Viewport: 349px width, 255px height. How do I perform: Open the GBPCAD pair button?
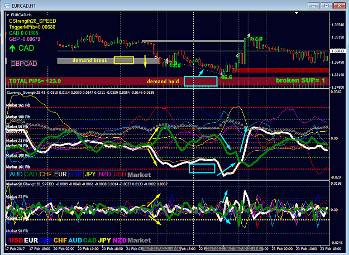pyautogui.click(x=24, y=64)
